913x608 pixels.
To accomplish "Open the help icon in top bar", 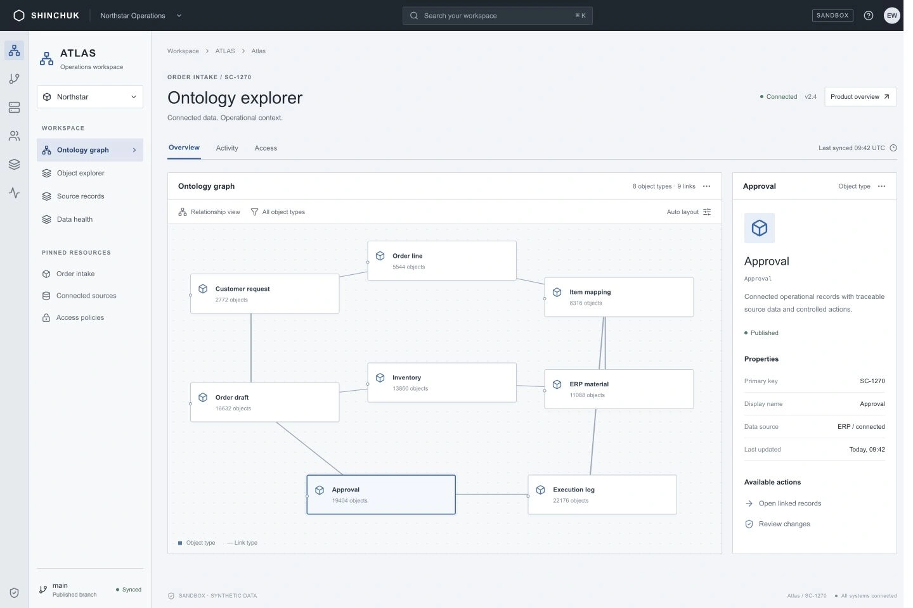I will click(869, 15).
